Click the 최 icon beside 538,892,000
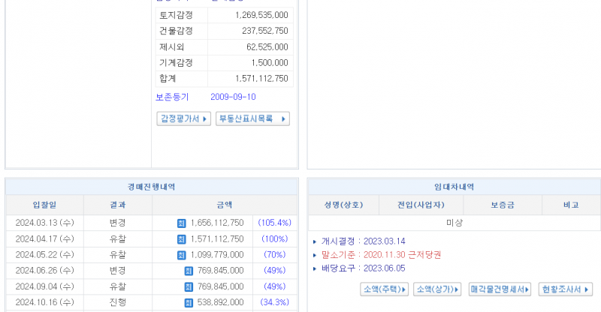Image resolution: width=601 pixels, height=312 pixels. coord(189,301)
